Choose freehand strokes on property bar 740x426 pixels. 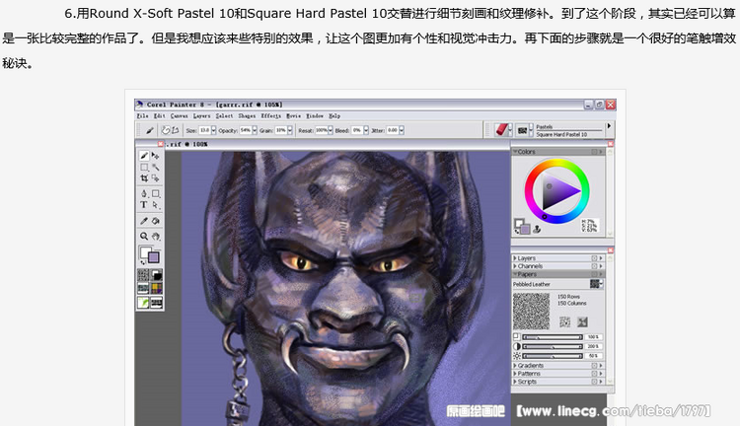point(166,130)
